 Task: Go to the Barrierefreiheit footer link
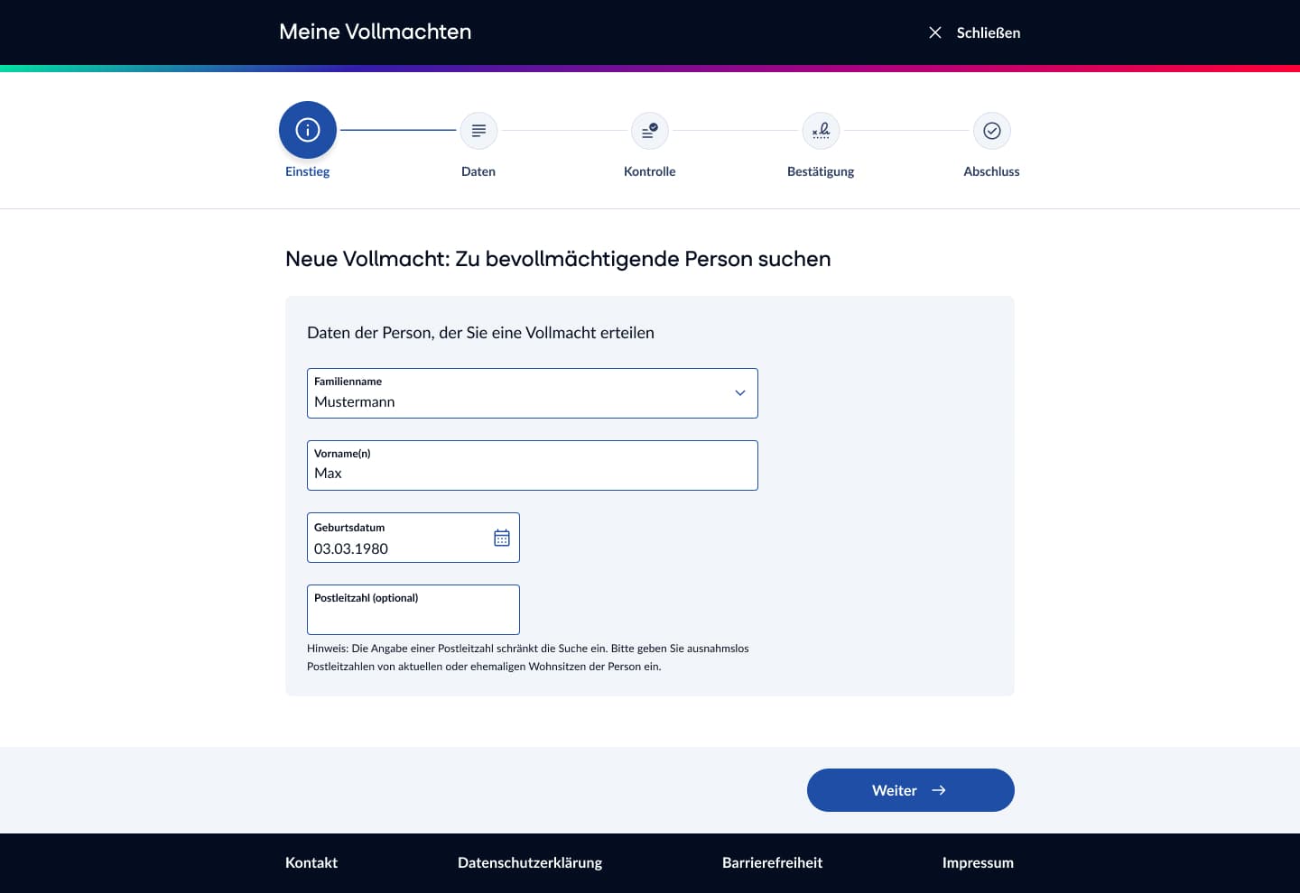(772, 862)
